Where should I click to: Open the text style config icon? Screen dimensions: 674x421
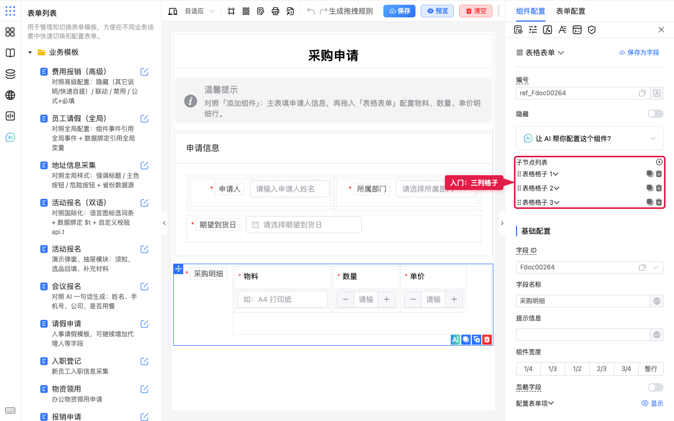(x=562, y=29)
